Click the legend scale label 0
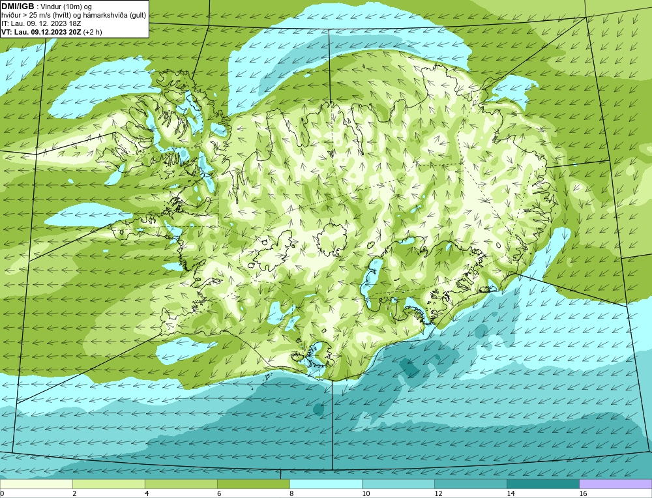The height and width of the screenshot is (498, 652). coord(2,493)
